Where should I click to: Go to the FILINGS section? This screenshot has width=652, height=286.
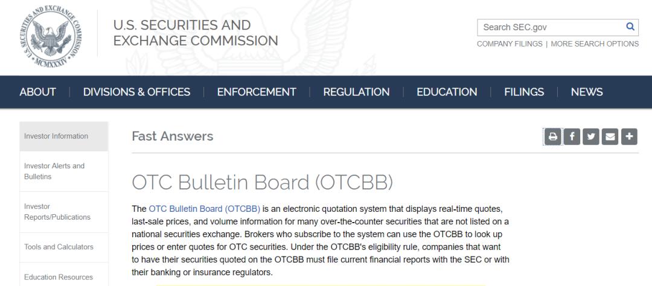(524, 92)
